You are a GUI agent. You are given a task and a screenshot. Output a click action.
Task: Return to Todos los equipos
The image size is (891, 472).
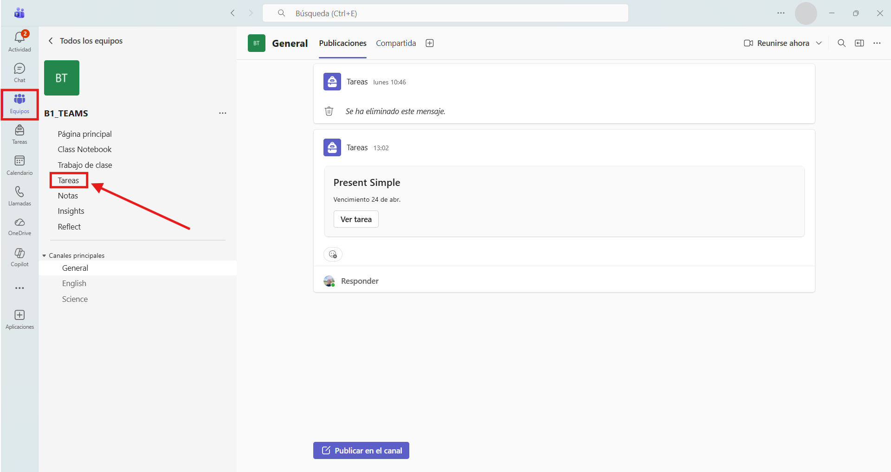[x=85, y=41]
